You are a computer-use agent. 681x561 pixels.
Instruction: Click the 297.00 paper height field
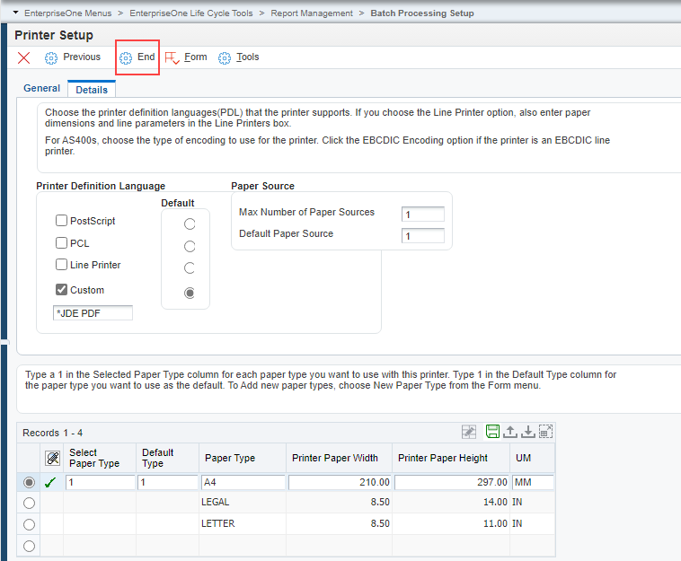(x=452, y=482)
